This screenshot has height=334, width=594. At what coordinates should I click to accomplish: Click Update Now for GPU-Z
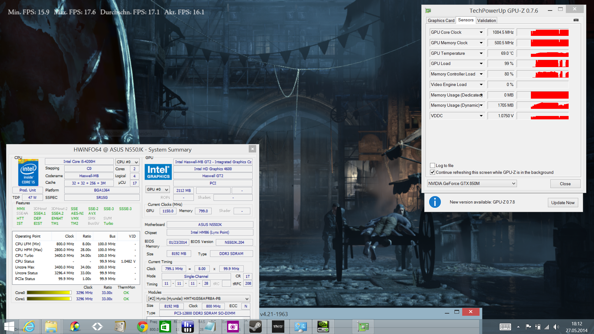(x=563, y=203)
